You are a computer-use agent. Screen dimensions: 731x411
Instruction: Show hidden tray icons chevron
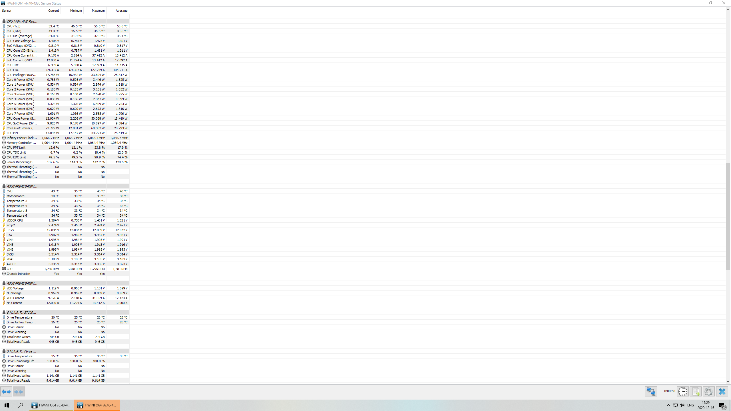(668, 405)
